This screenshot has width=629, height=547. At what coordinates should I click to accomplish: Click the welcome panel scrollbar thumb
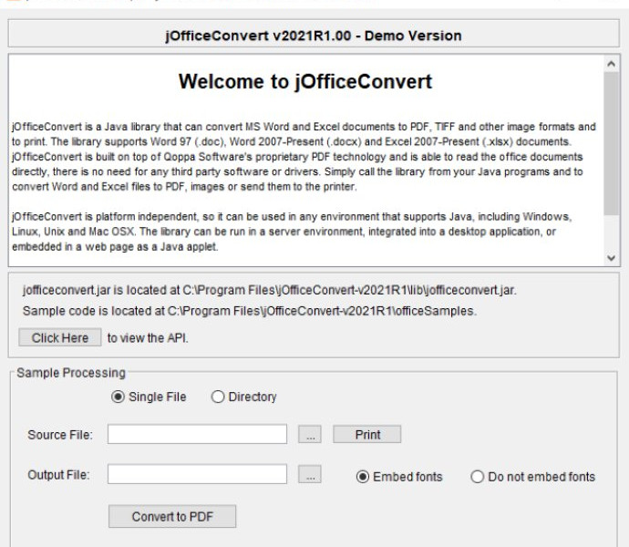[x=612, y=144]
